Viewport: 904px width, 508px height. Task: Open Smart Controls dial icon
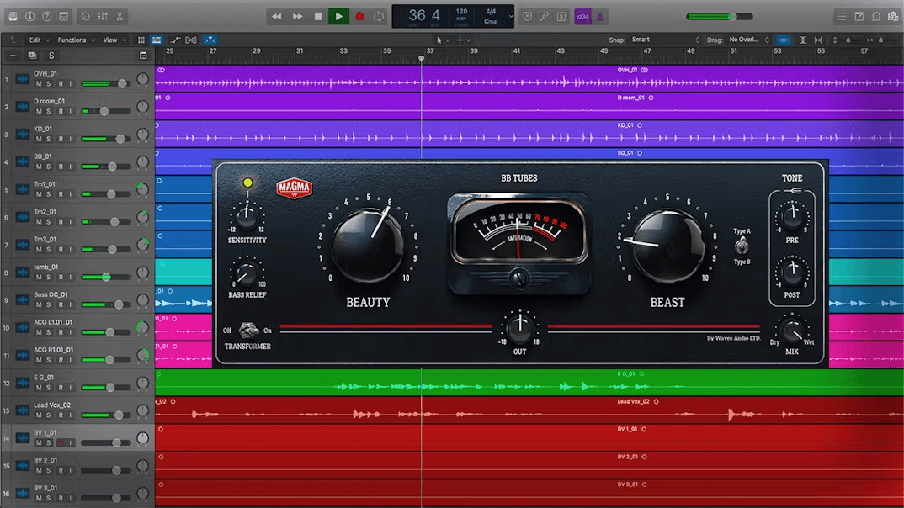tap(85, 17)
